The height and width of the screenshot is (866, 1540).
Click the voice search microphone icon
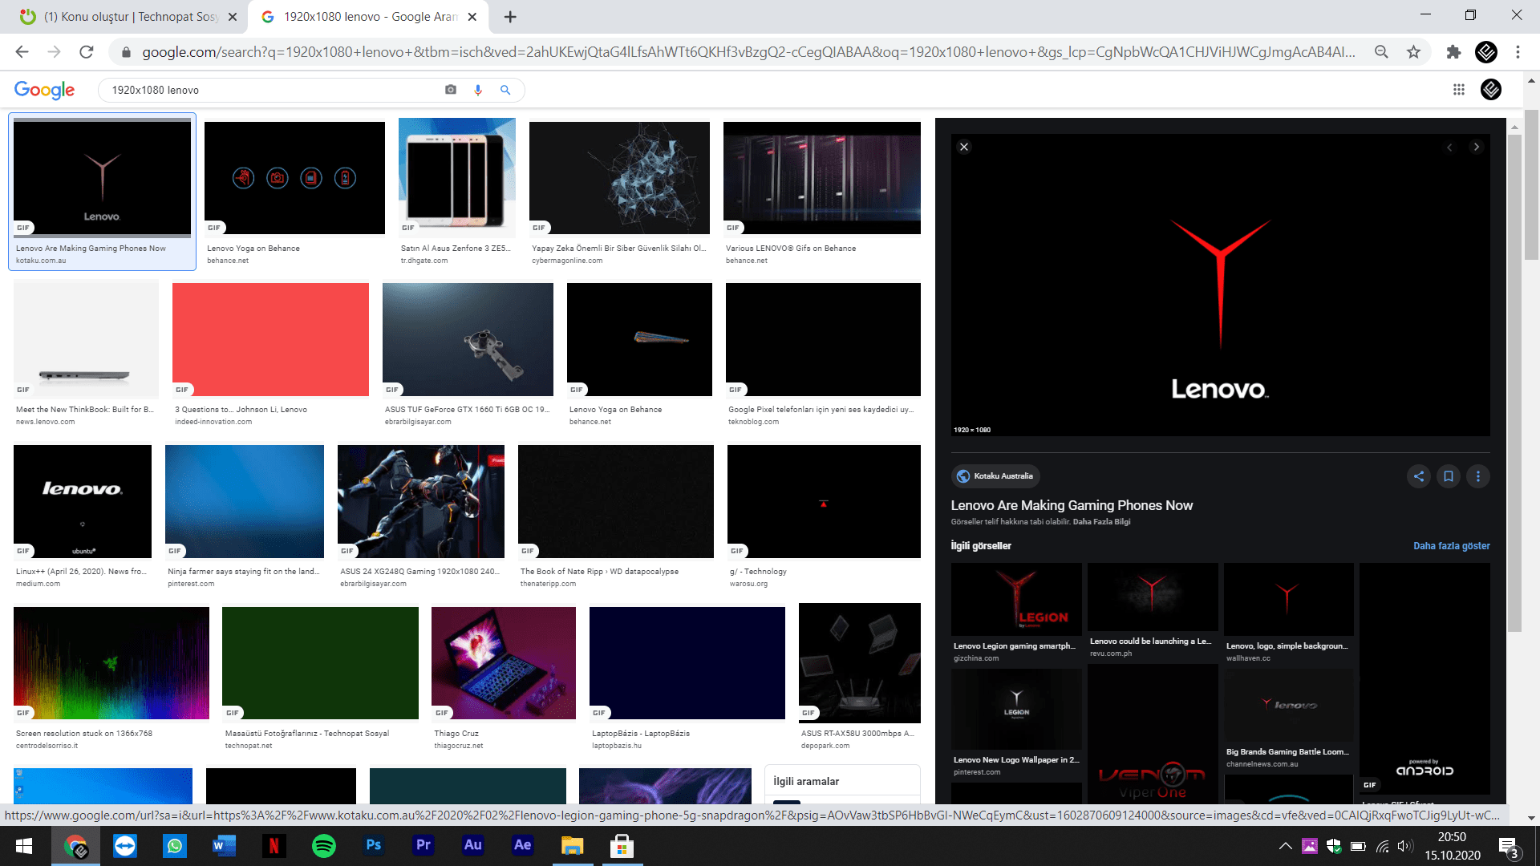tap(478, 90)
